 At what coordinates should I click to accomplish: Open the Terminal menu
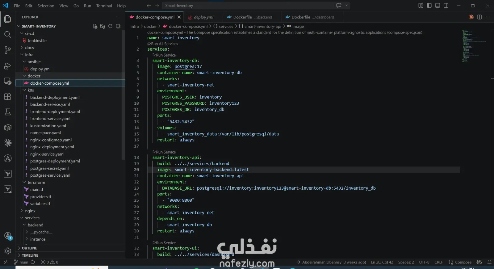(104, 6)
